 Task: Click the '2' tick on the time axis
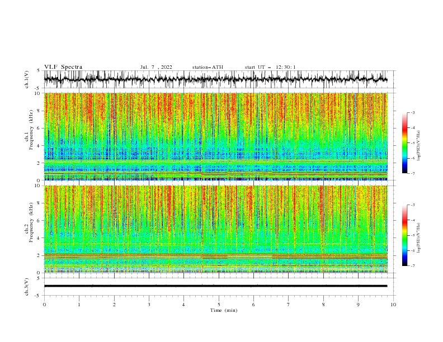pos(114,305)
